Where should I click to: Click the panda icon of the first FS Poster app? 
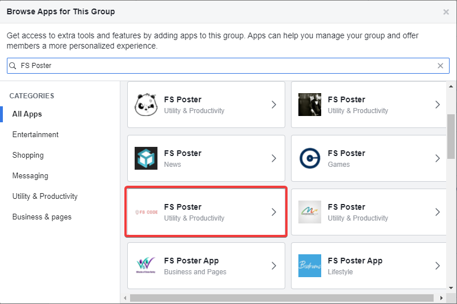point(146,105)
